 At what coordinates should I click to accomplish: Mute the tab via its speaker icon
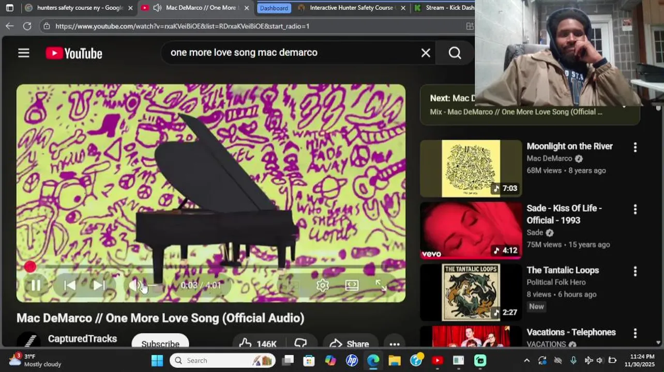pos(157,8)
